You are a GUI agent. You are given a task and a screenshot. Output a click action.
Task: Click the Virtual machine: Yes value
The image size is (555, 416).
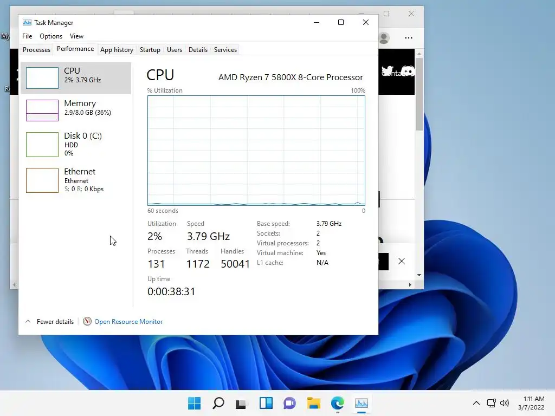pos(321,253)
